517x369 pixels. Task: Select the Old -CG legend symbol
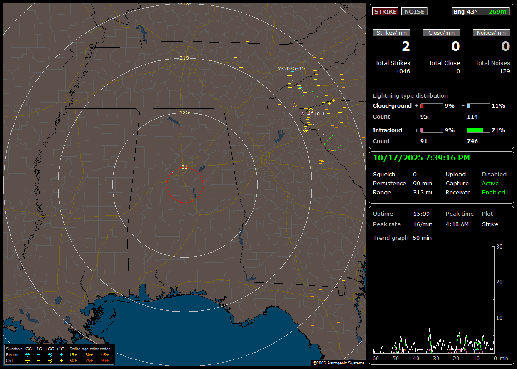tap(27, 360)
